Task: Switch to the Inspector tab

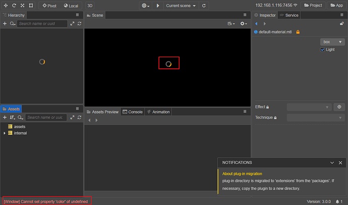Action: click(x=265, y=15)
